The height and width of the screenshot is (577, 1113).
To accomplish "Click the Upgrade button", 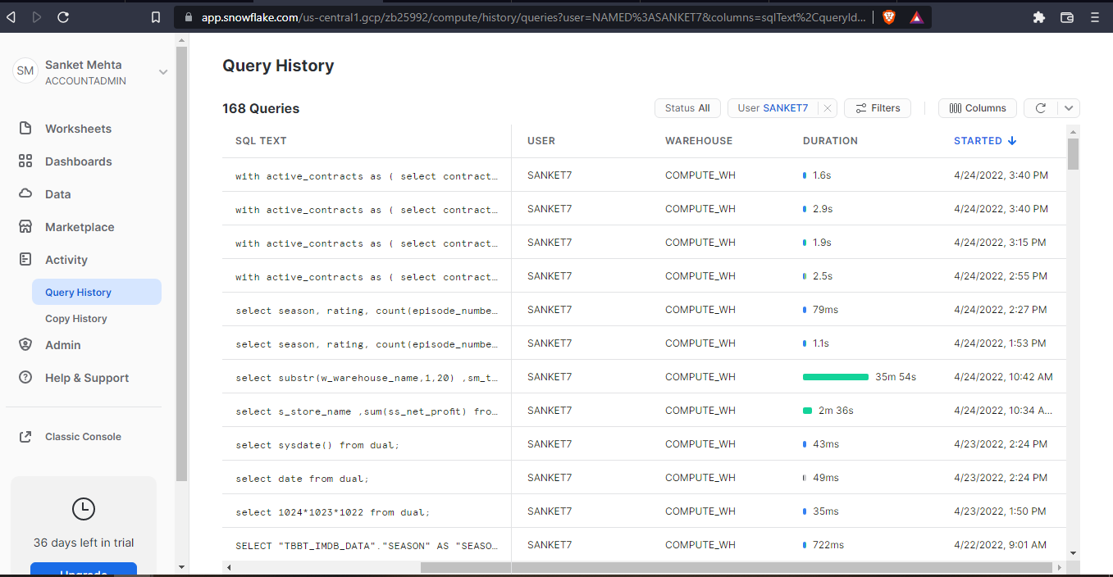I will [83, 571].
